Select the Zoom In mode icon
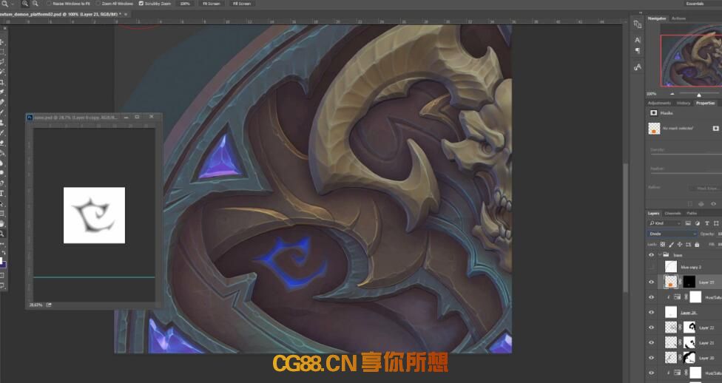The height and width of the screenshot is (383, 722). pos(25,3)
